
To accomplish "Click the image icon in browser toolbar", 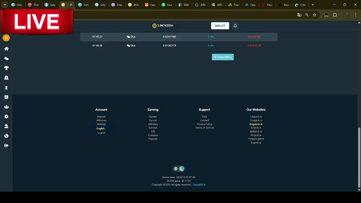I will click(326, 15).
